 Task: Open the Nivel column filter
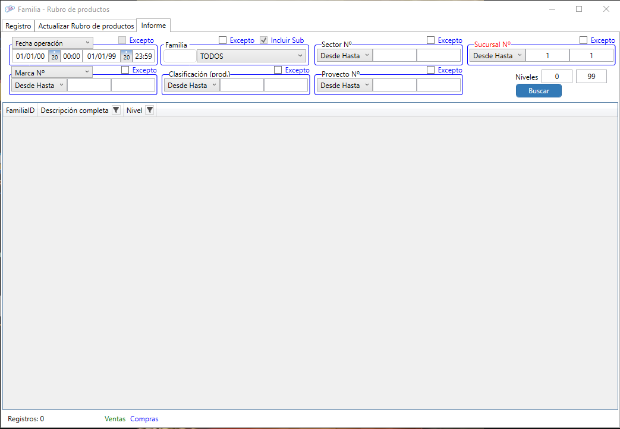(x=150, y=111)
